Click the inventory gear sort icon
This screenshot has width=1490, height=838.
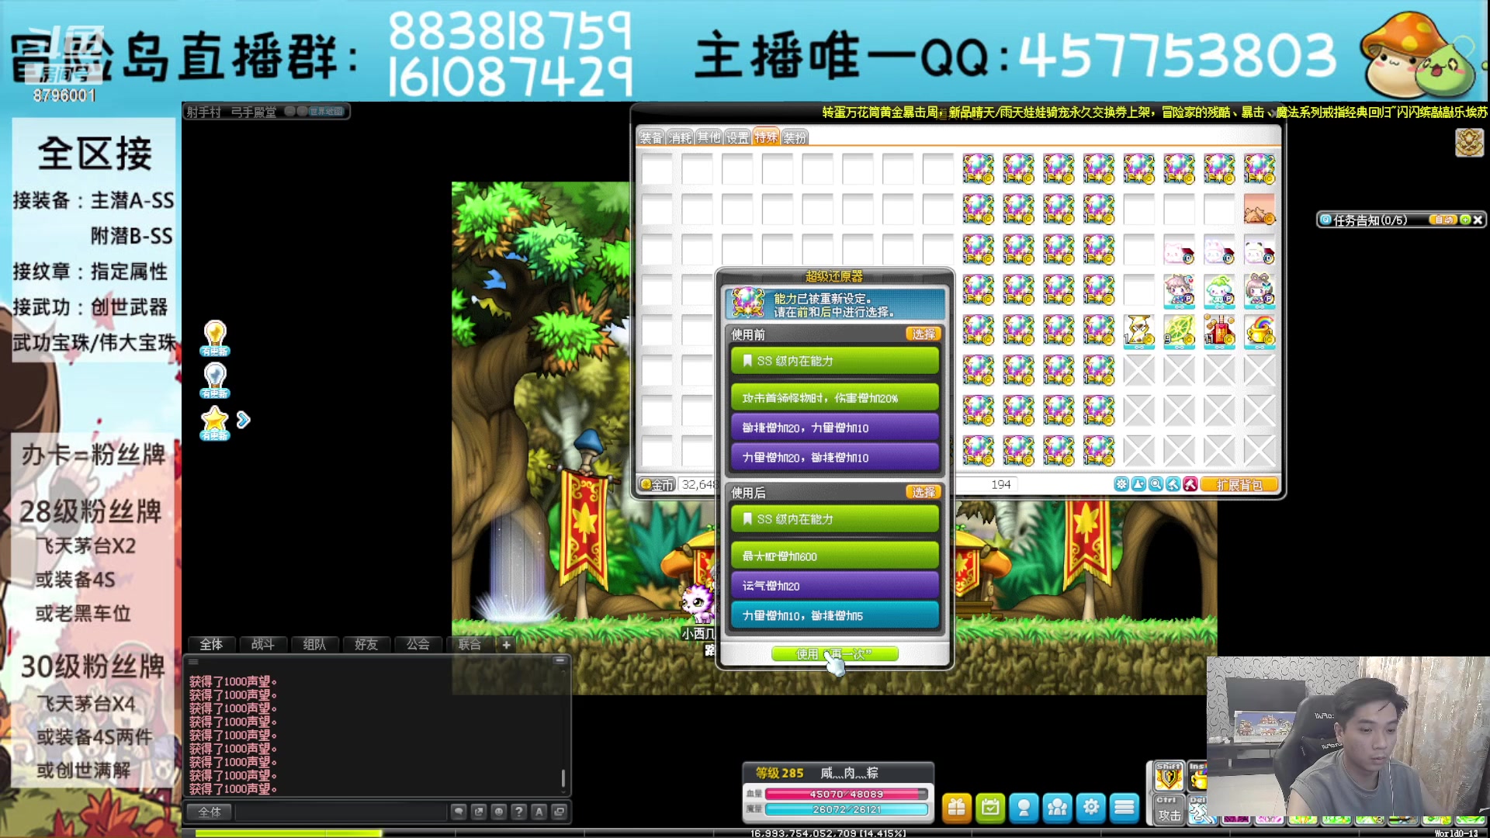click(1121, 484)
